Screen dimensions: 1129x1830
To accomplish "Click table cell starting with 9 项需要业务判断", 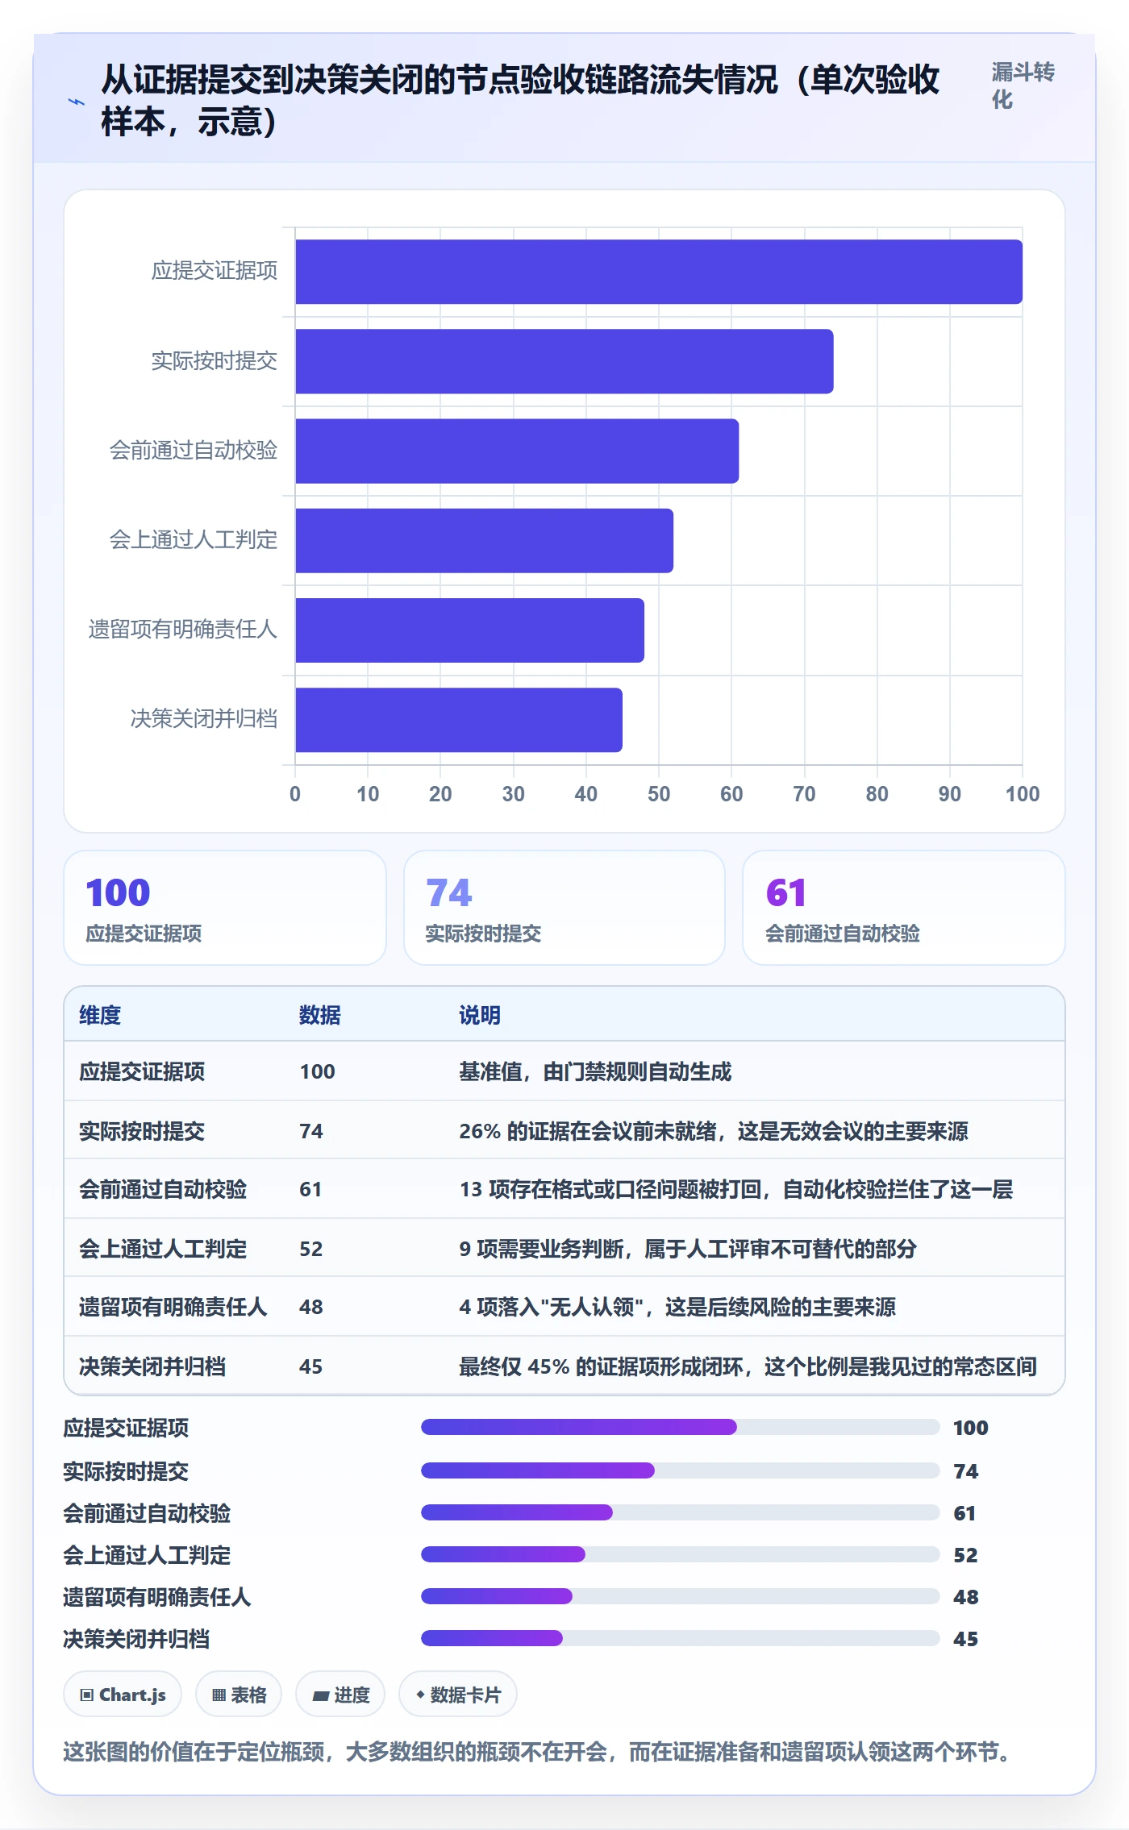I will (688, 1249).
